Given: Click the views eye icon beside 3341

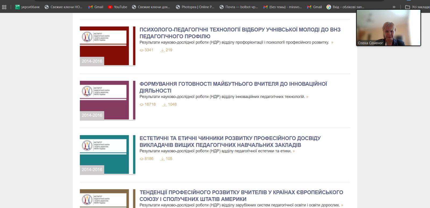Looking at the screenshot, I should pos(142,50).
